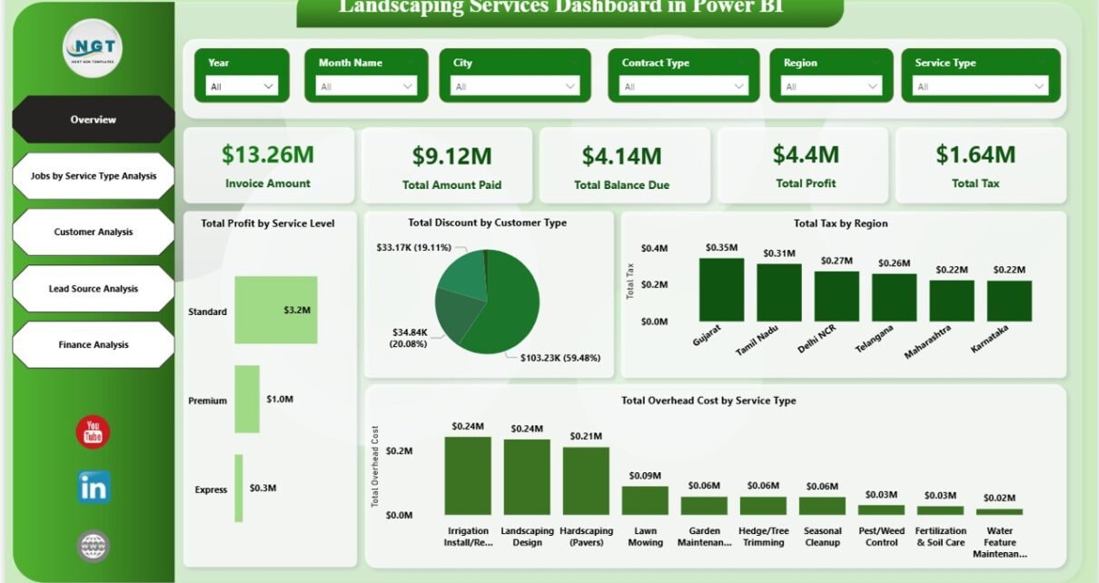The image size is (1099, 583).
Task: Click the Invoice Amount KPI card
Action: [269, 165]
